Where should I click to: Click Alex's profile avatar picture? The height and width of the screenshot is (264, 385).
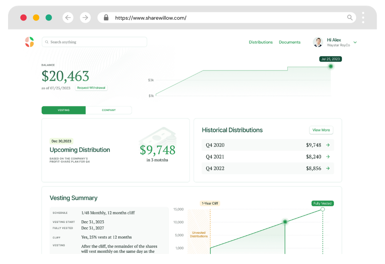(x=318, y=42)
